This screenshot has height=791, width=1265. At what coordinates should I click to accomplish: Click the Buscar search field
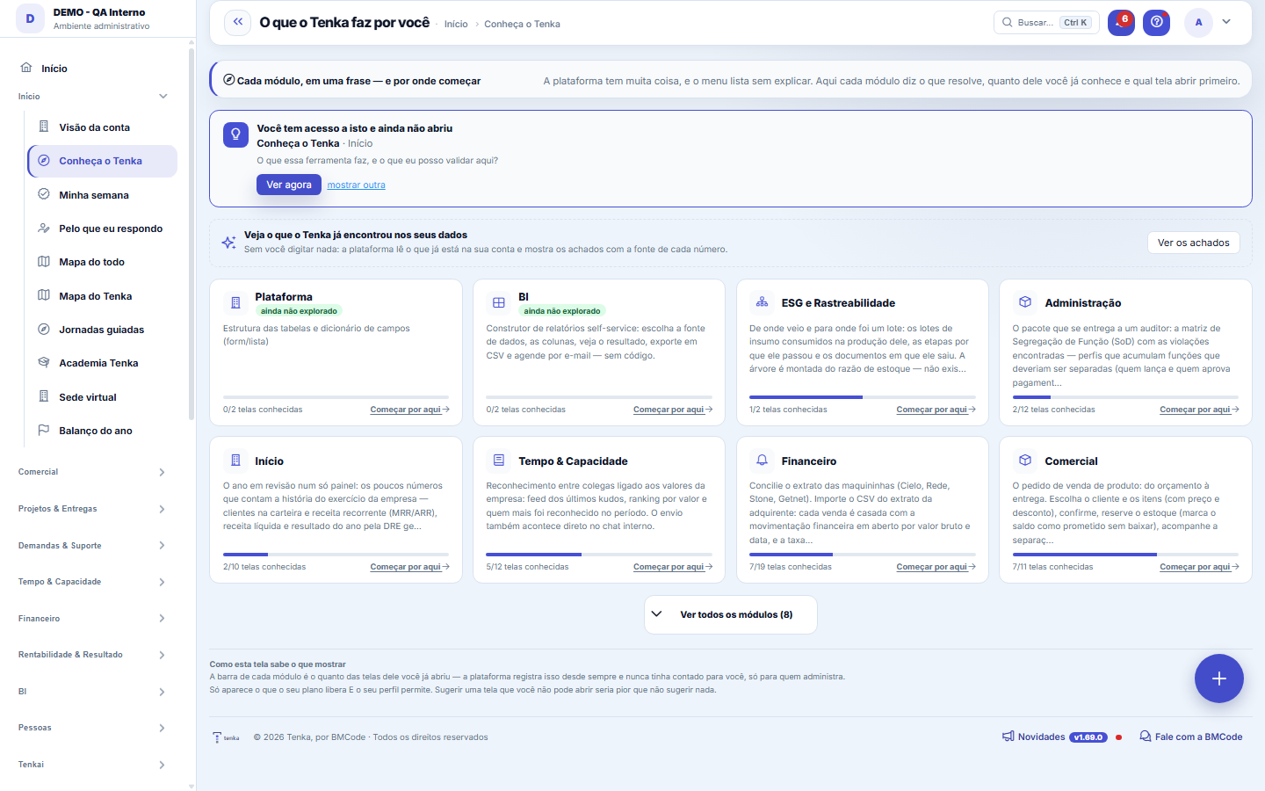pos(1046,22)
